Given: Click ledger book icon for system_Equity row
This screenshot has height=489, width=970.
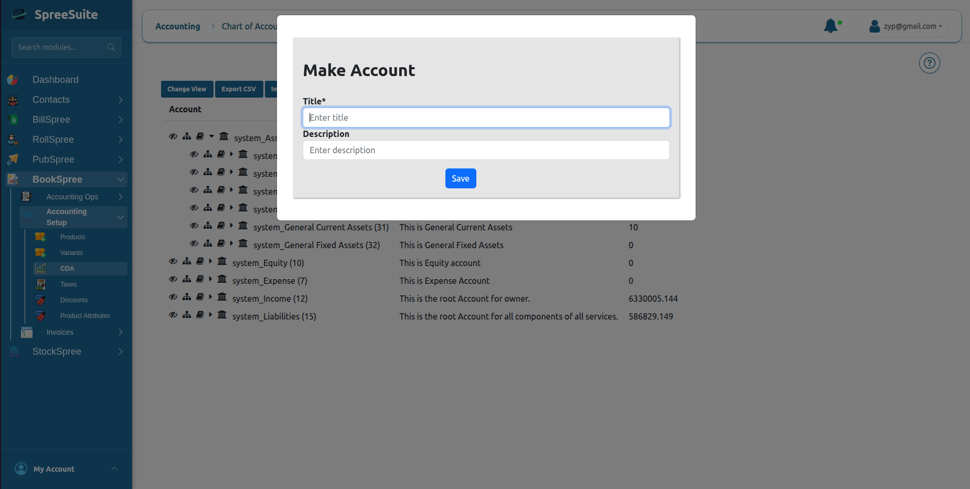Looking at the screenshot, I should click(200, 261).
